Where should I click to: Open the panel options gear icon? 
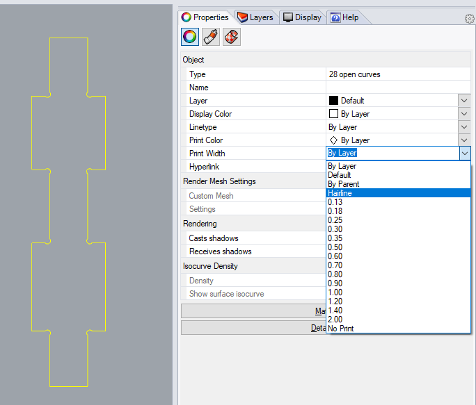(470, 19)
